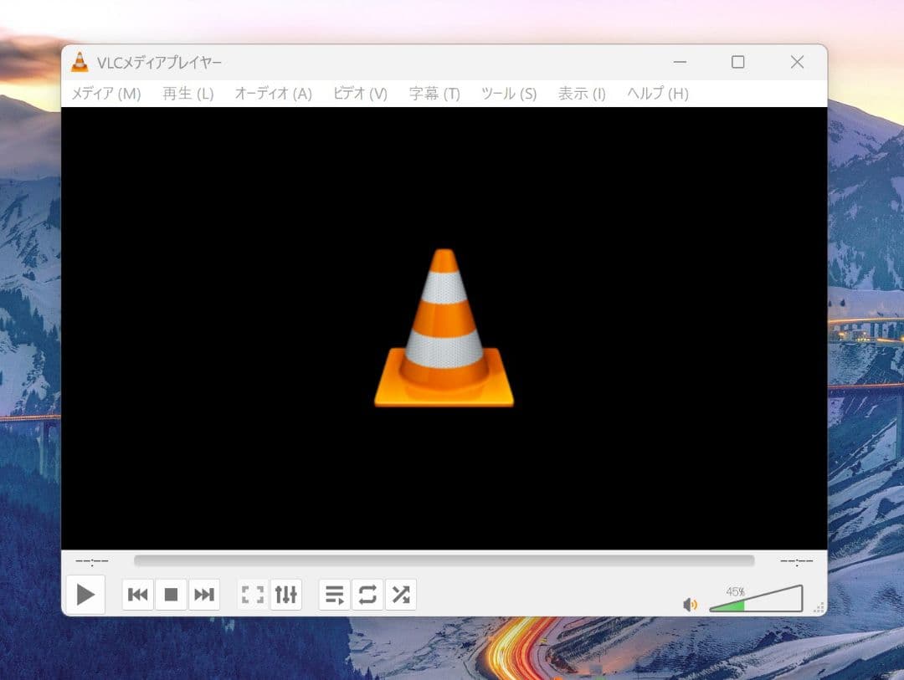Screen dimensions: 904x680
Task: Click the remaining time label at right
Action: point(796,560)
